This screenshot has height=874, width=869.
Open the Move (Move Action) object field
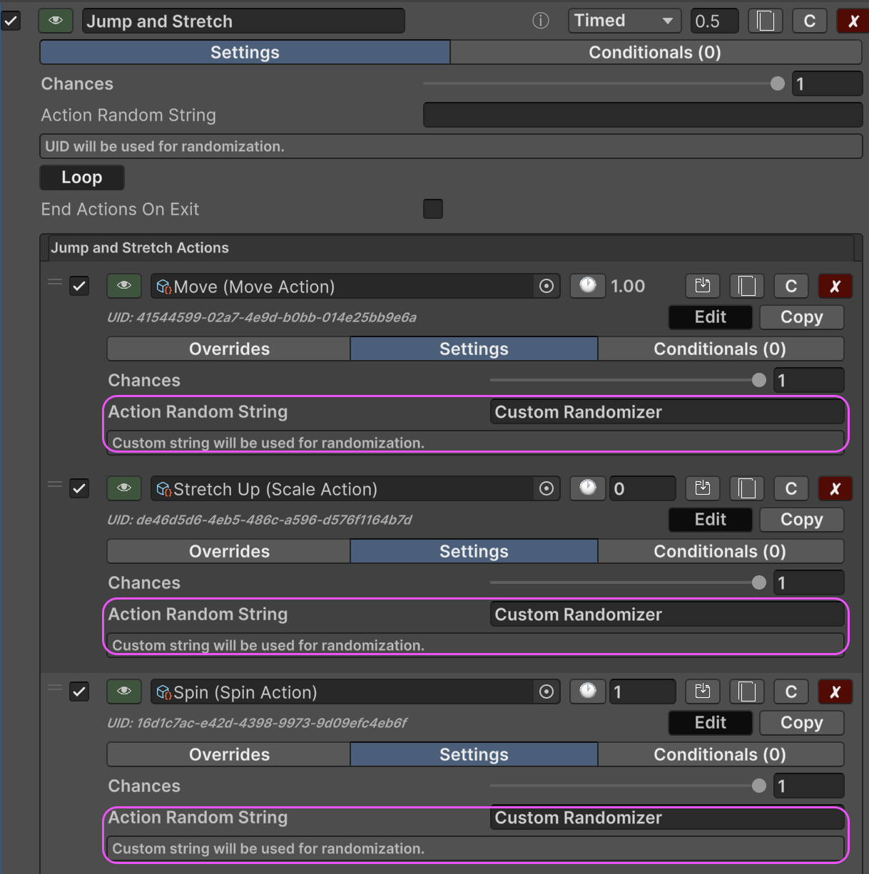point(342,287)
